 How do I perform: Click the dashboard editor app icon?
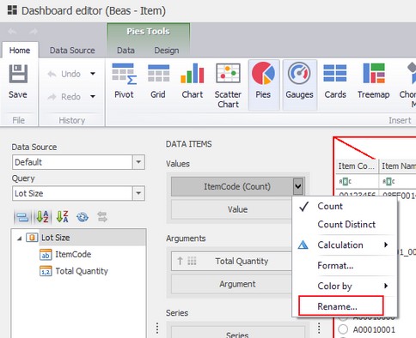tap(12, 9)
